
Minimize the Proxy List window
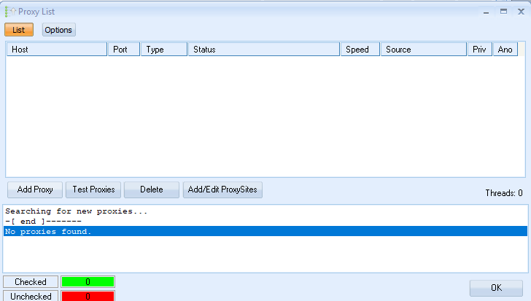487,12
